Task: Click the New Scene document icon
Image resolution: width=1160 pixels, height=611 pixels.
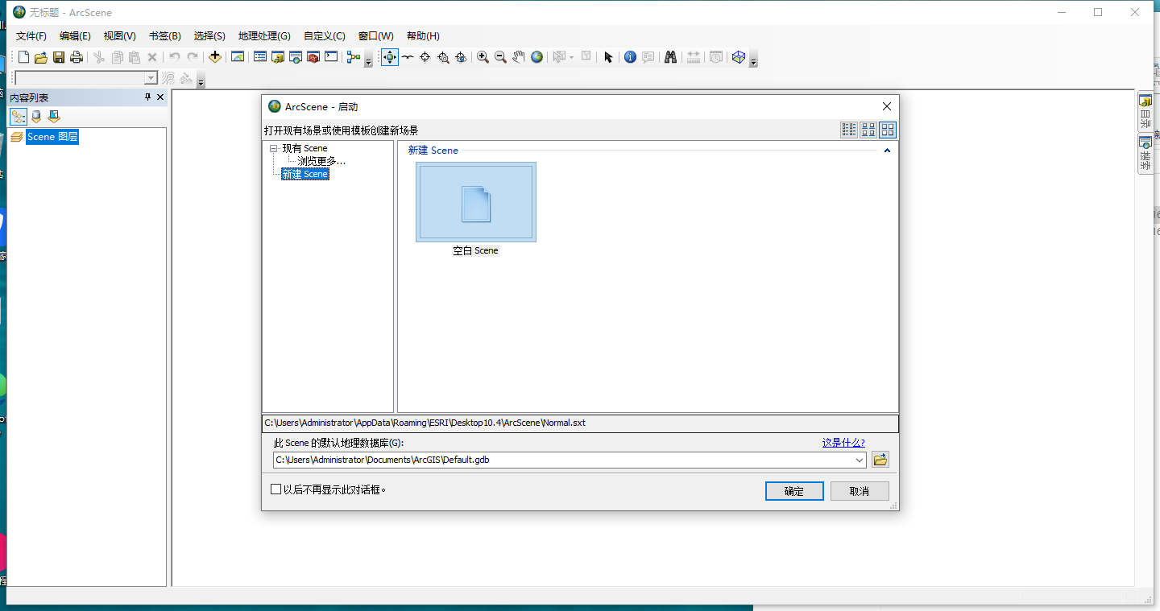Action: [23, 57]
